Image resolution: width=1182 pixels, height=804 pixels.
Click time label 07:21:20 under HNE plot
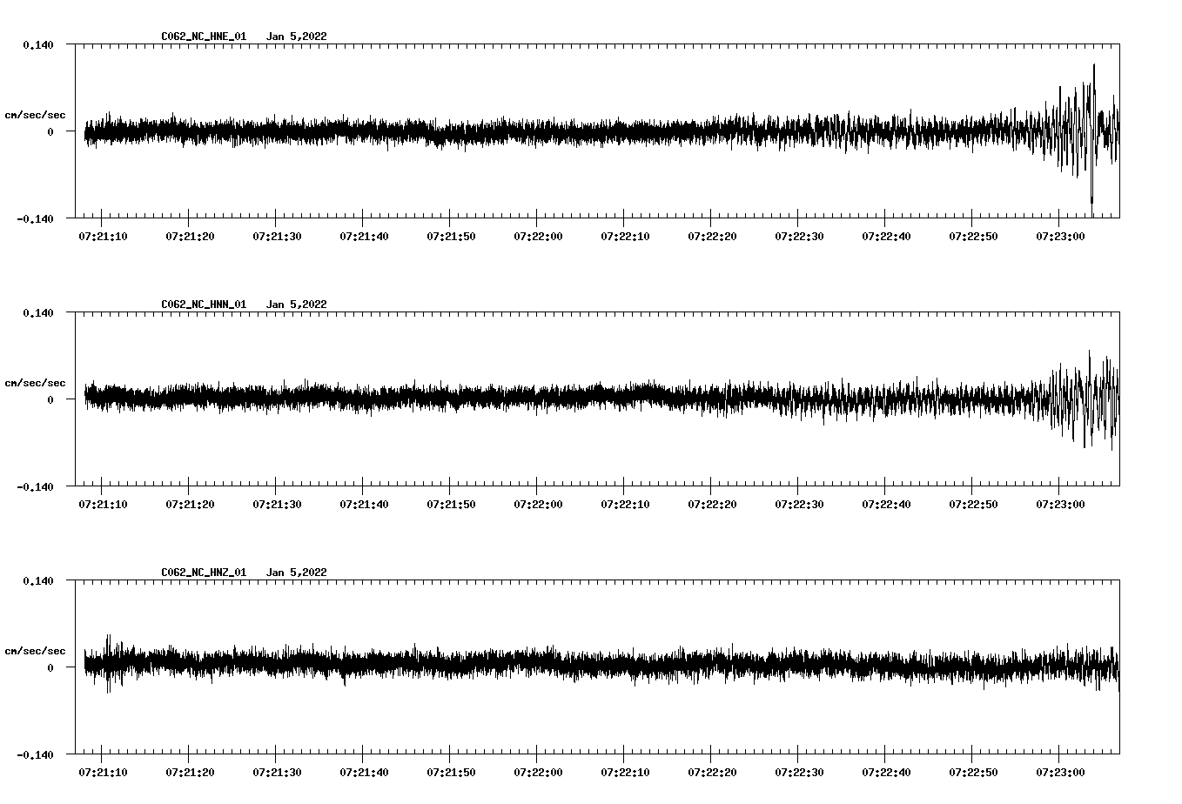coord(190,236)
